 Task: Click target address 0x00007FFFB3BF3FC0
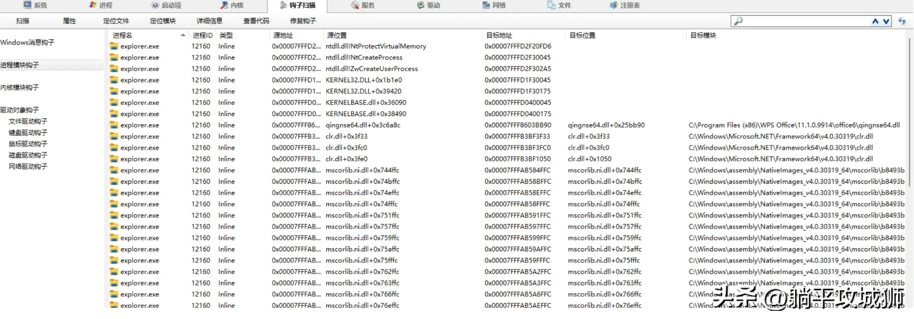tap(518, 148)
